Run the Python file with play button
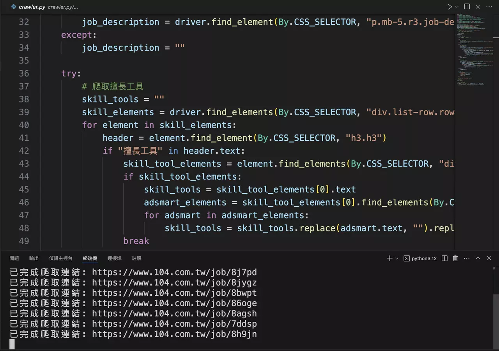The image size is (499, 351). tap(449, 7)
